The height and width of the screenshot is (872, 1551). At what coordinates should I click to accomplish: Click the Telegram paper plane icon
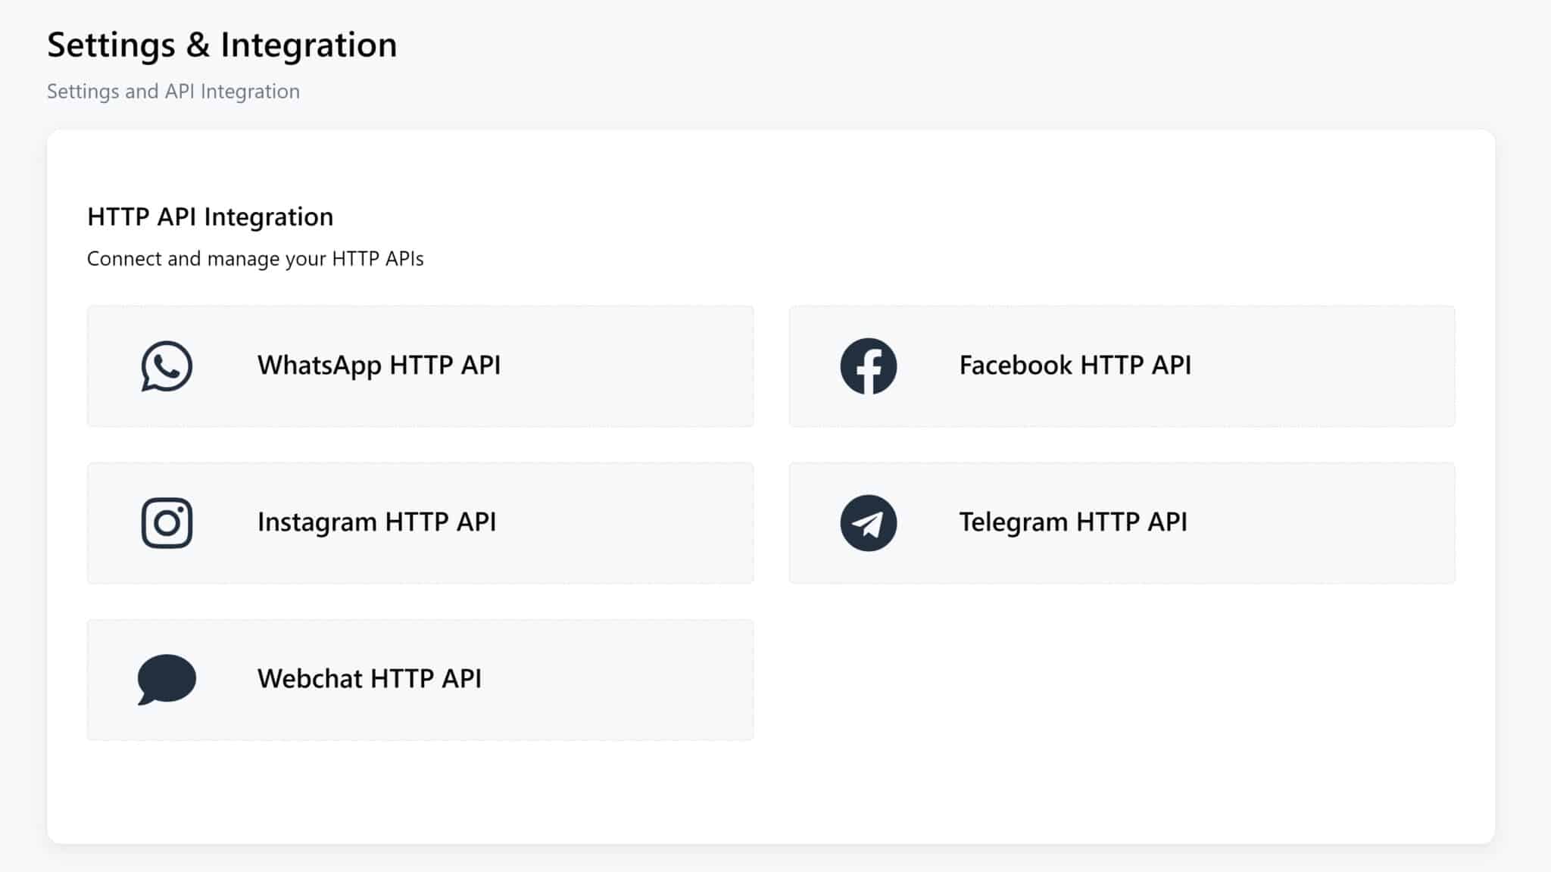coord(868,522)
